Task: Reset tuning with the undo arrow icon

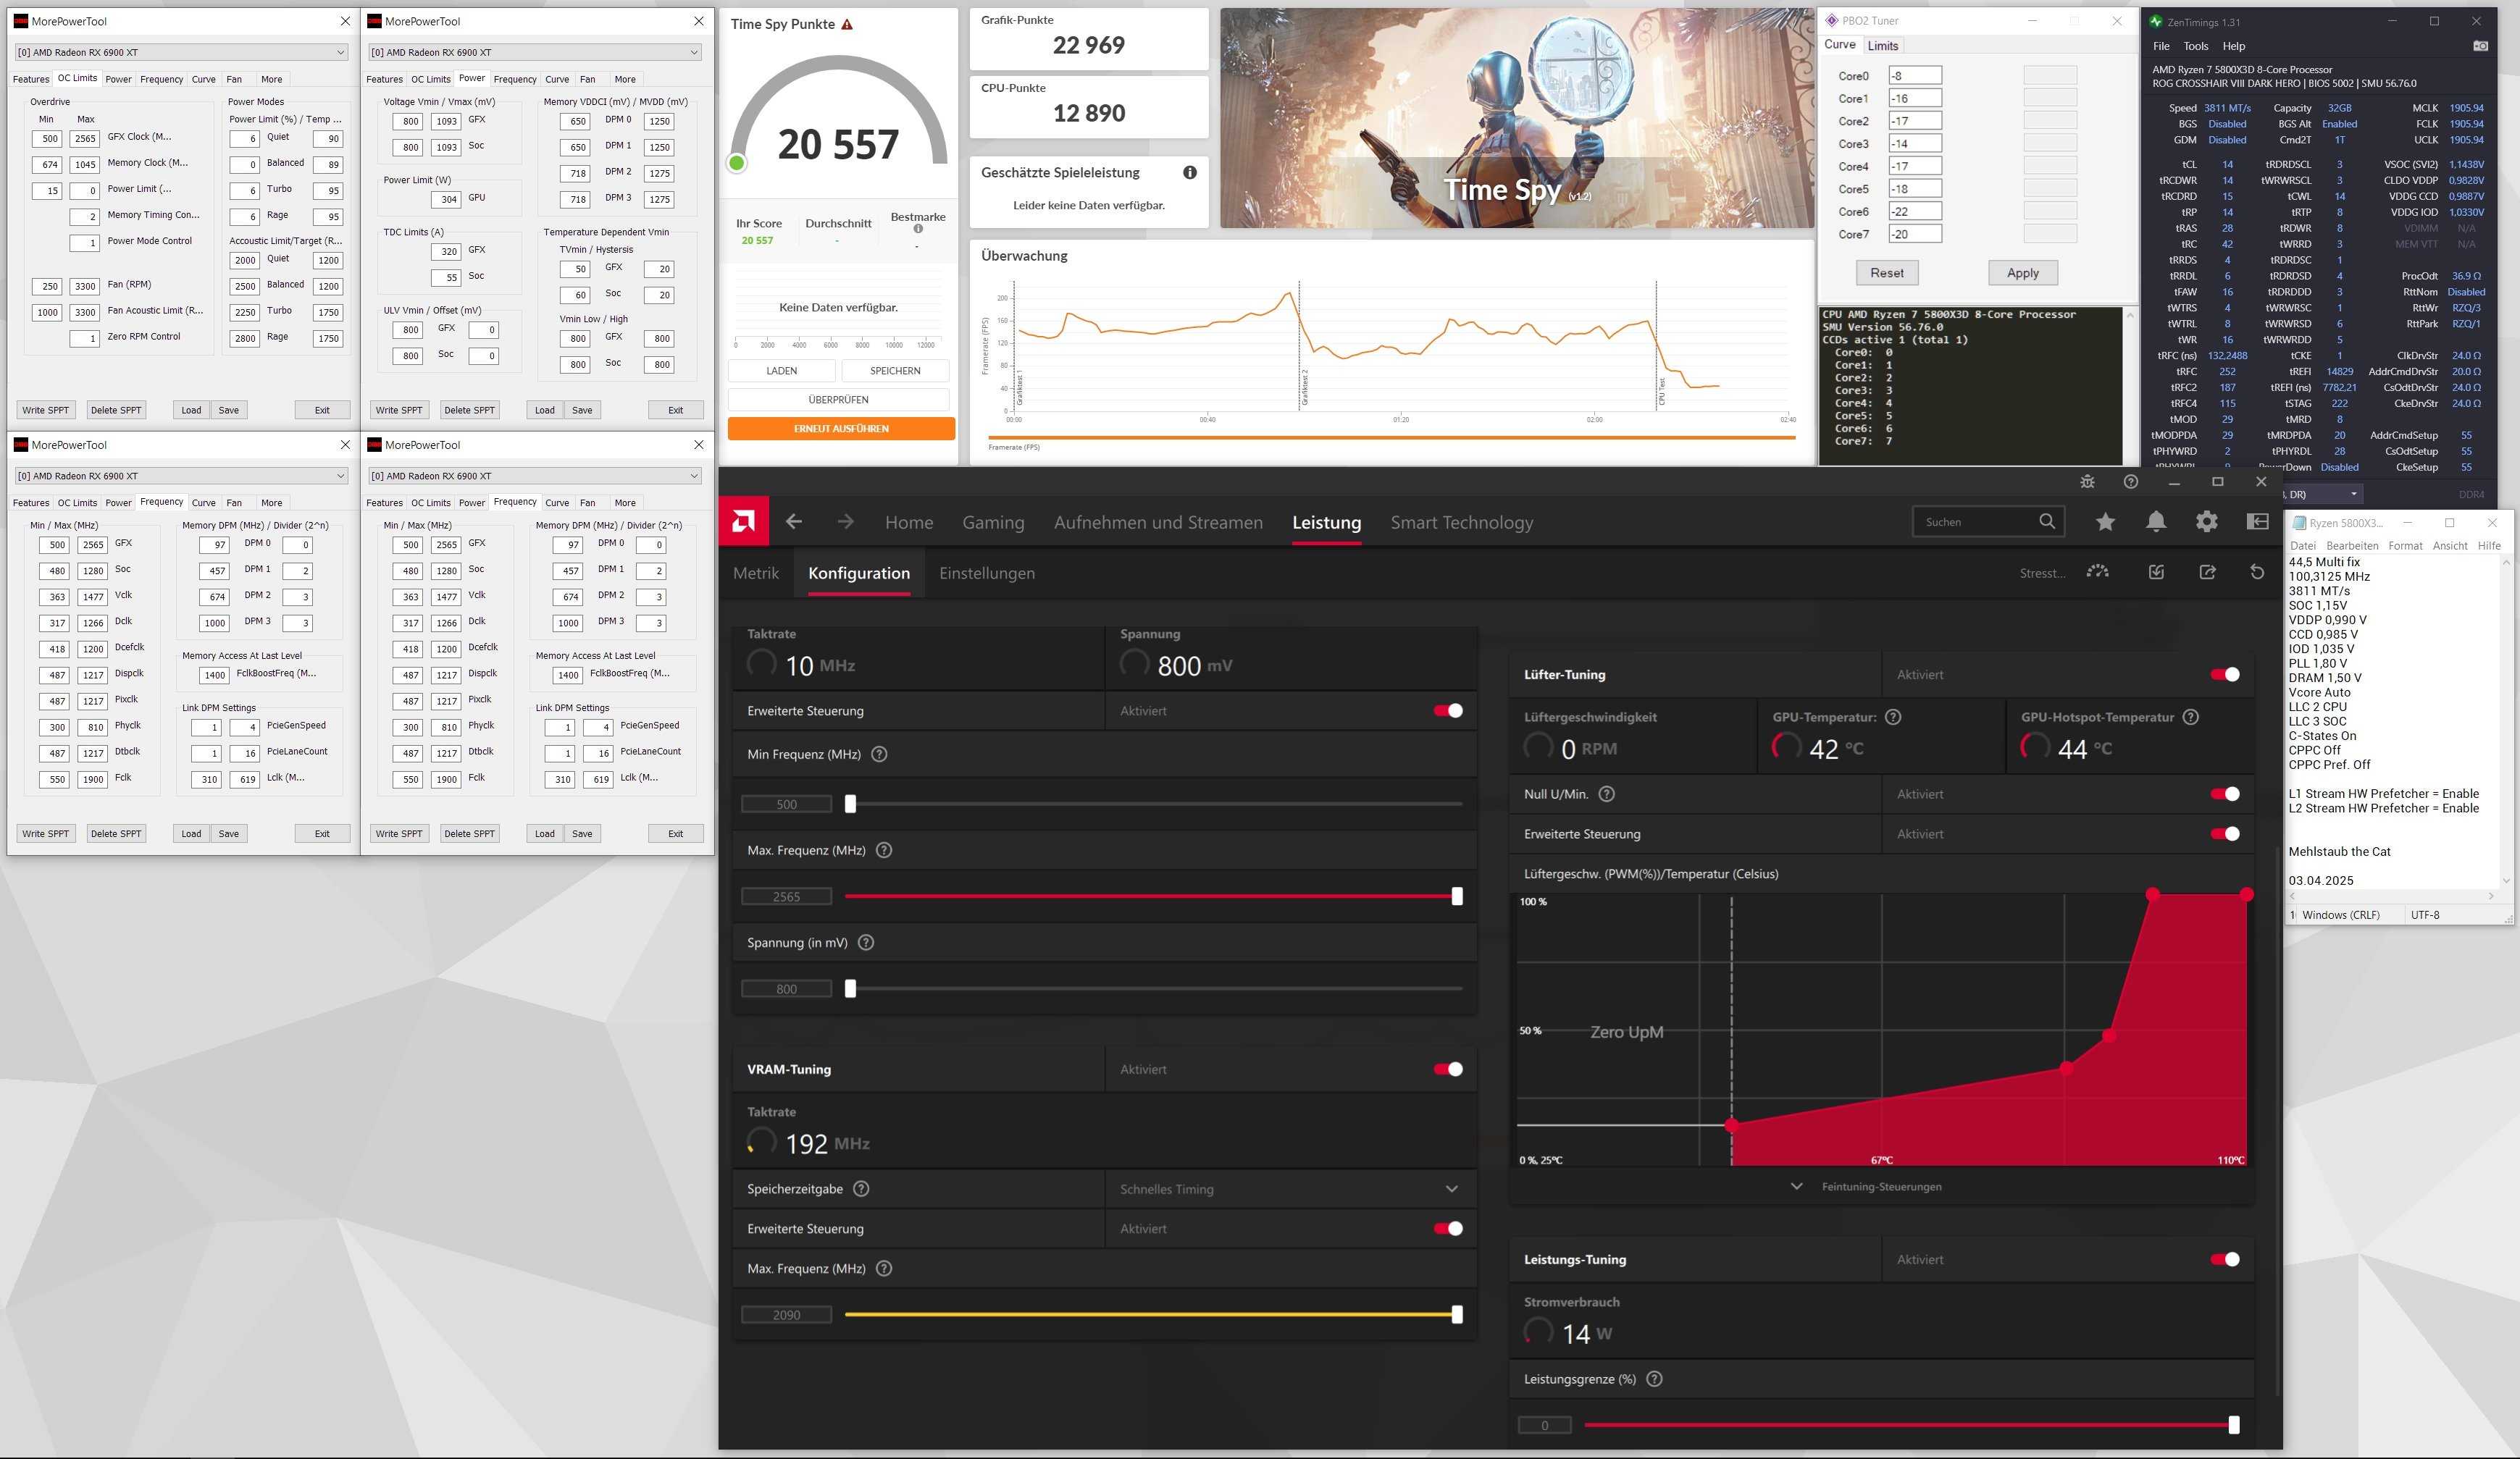Action: point(2257,573)
